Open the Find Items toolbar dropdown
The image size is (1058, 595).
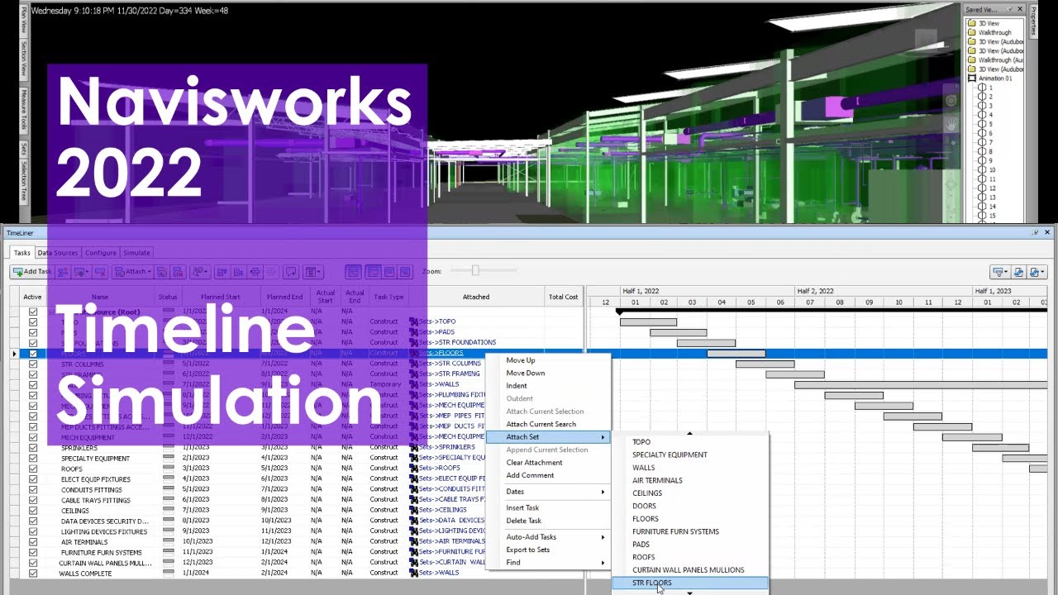click(201, 272)
